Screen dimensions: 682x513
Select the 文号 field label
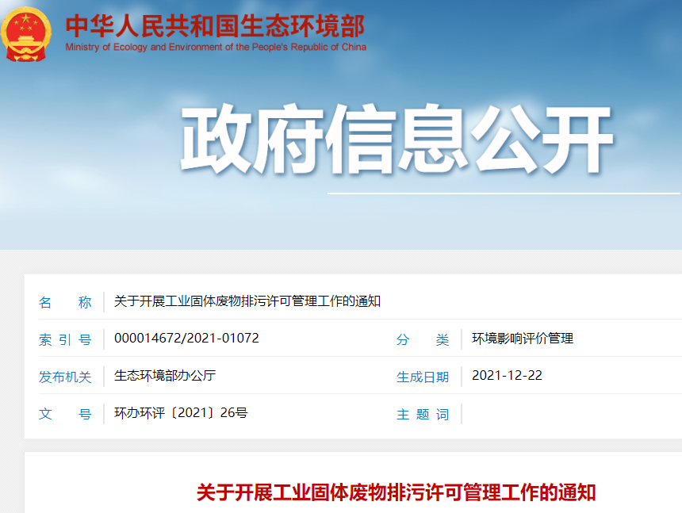click(x=65, y=414)
